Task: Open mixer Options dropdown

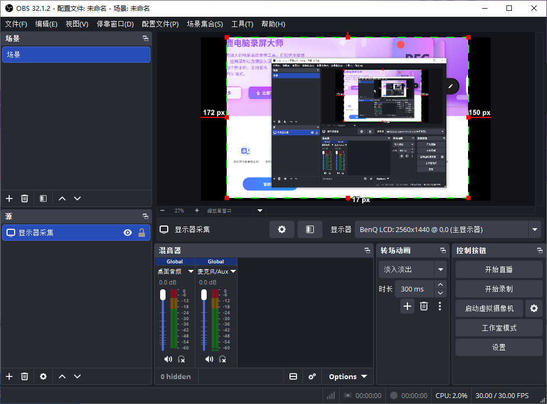Action: (x=348, y=376)
